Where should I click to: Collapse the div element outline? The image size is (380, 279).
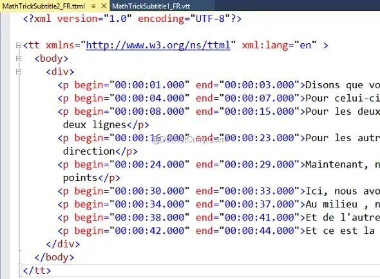[x=19, y=72]
